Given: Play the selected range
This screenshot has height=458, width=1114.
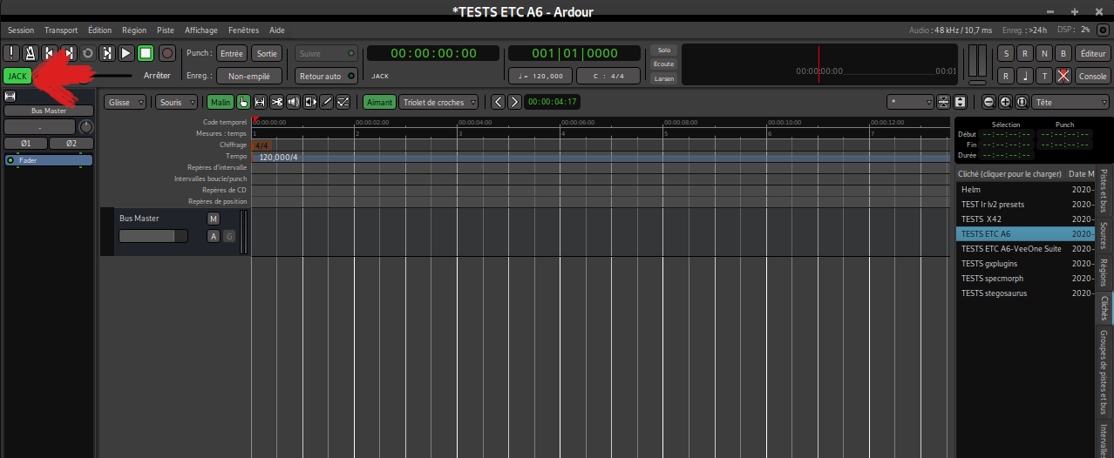Looking at the screenshot, I should (106, 53).
